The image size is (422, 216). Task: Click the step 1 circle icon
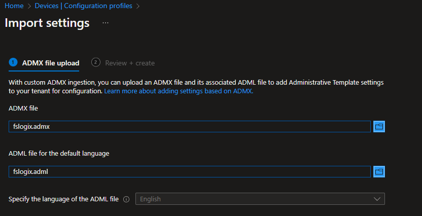tap(13, 62)
